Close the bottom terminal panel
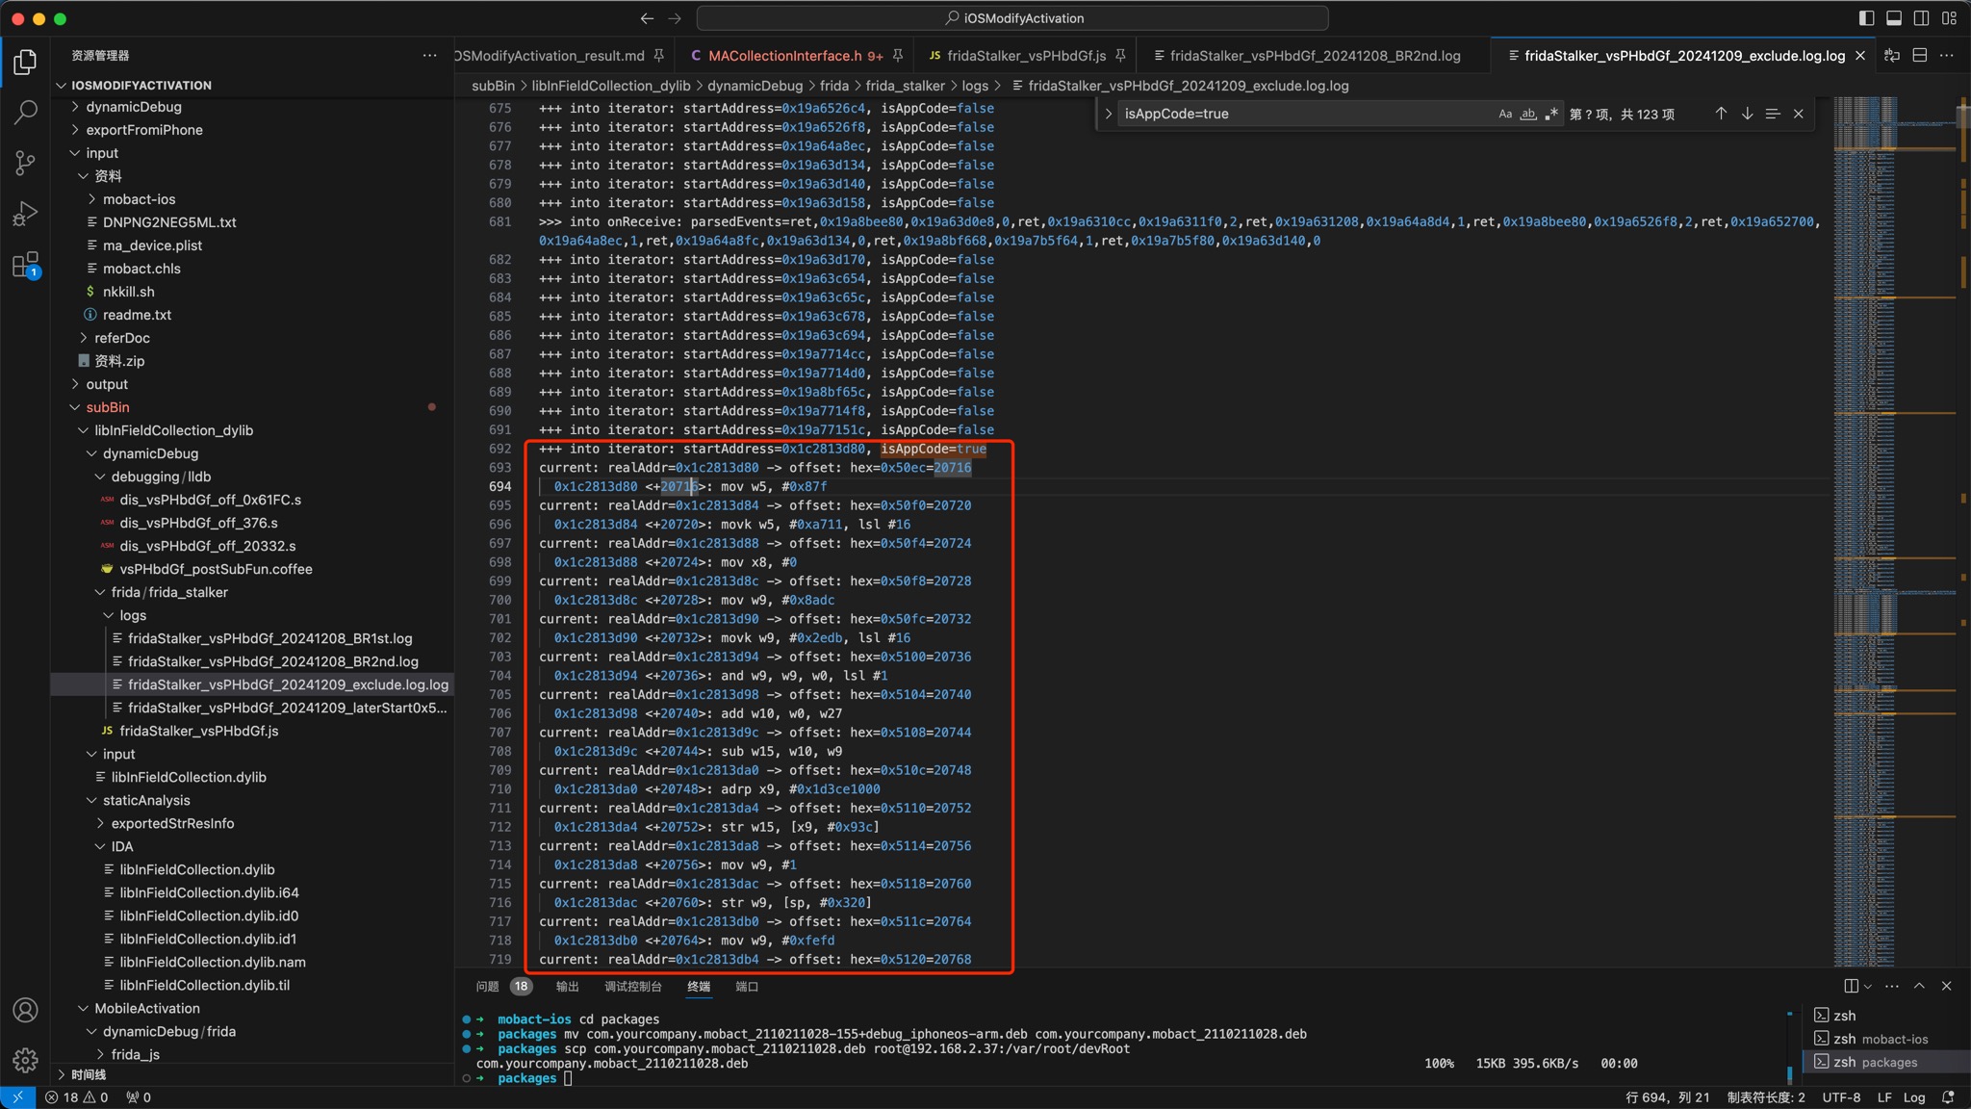 point(1946,986)
